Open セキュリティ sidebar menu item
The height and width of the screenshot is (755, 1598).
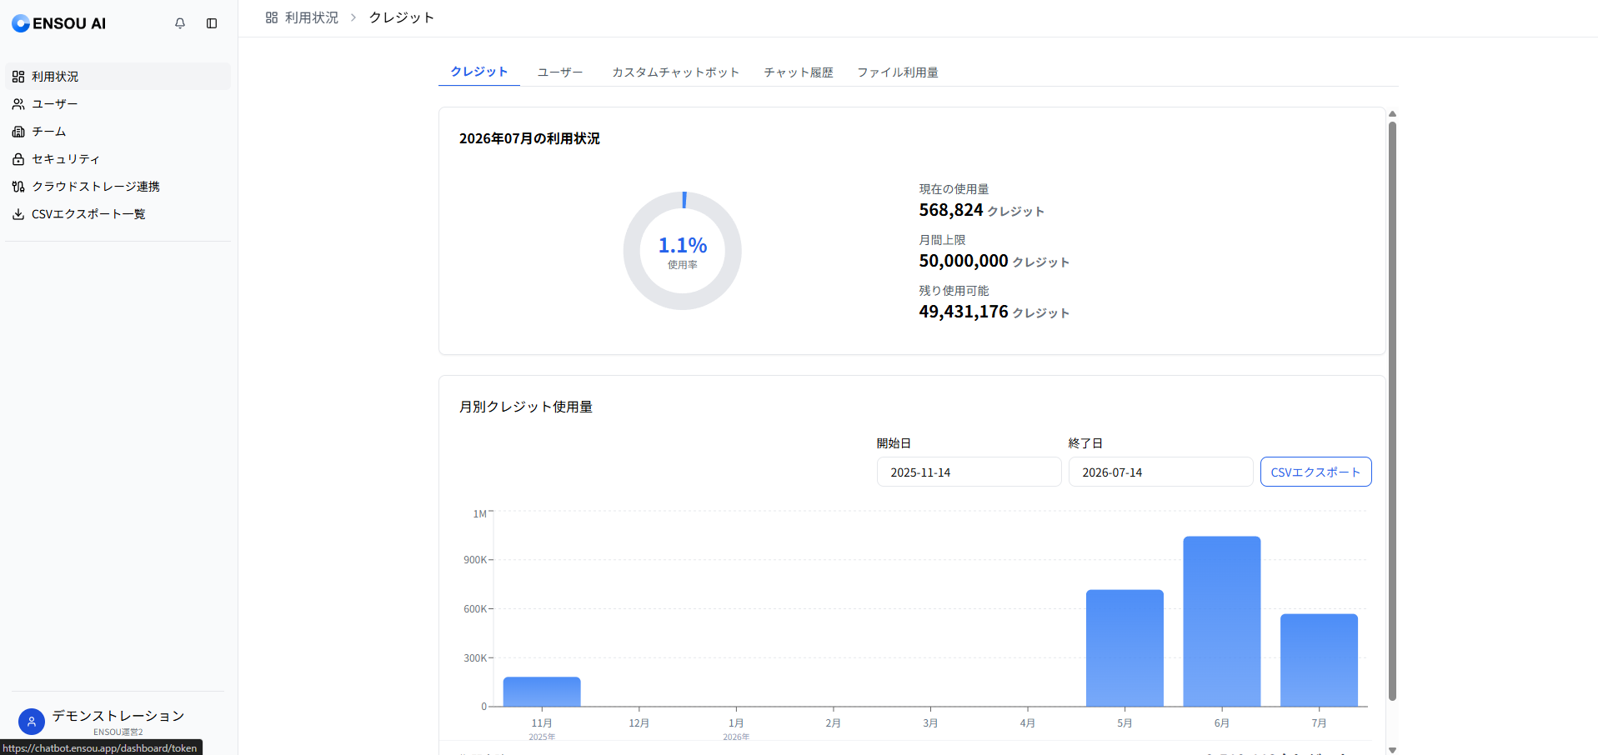click(118, 159)
